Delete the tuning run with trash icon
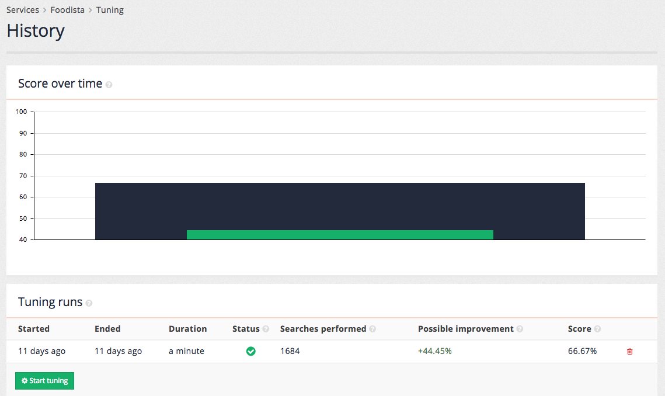Image resolution: width=665 pixels, height=396 pixels. tap(629, 351)
